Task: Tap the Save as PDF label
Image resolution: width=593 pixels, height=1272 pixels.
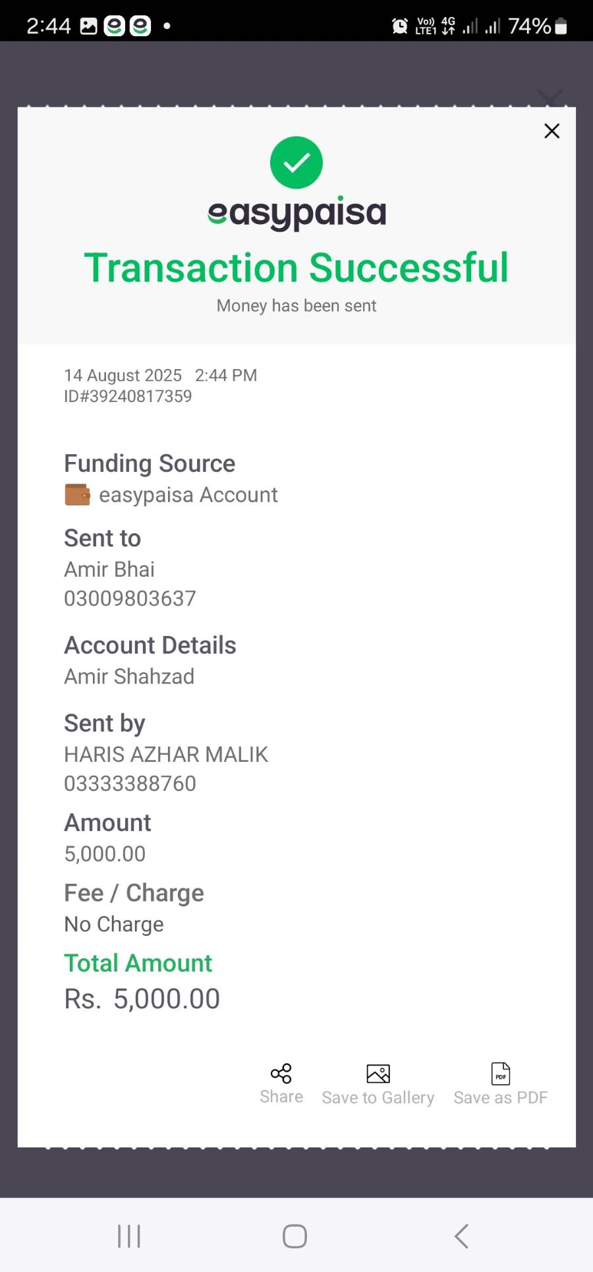Action: pyautogui.click(x=501, y=1098)
